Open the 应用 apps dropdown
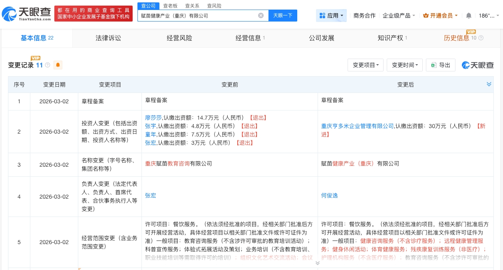503x270 pixels. [331, 16]
